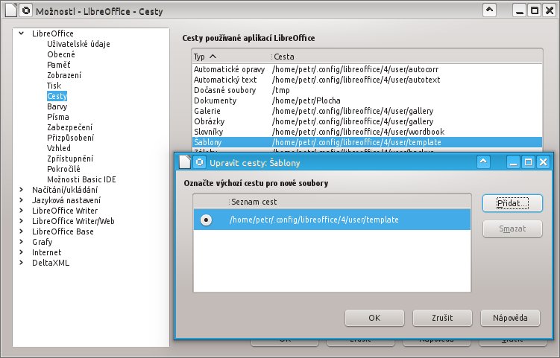Close the Upravit cesty dialog
Viewport: 560px width, 358px height.
pyautogui.click(x=543, y=162)
